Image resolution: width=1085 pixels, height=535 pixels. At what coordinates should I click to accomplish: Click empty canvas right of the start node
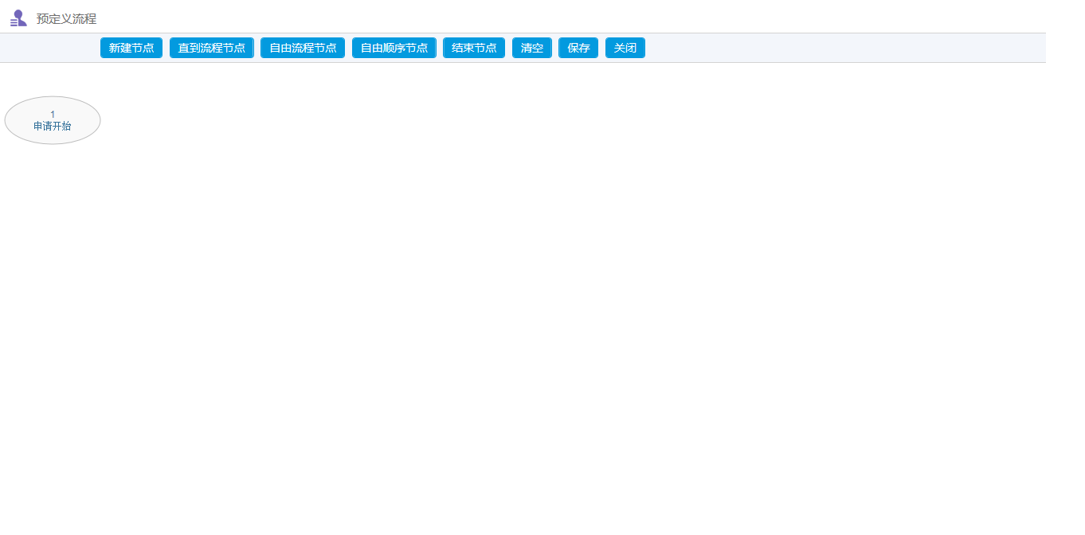pos(319,120)
